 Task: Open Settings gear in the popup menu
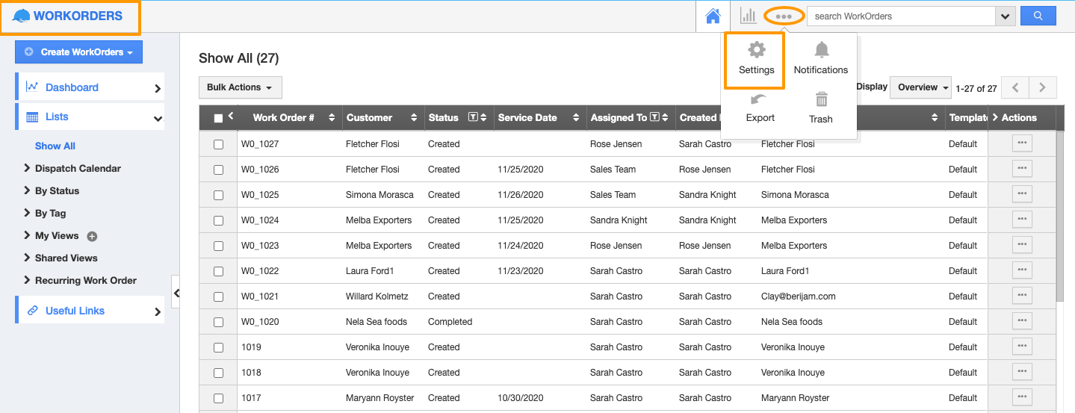coord(756,51)
